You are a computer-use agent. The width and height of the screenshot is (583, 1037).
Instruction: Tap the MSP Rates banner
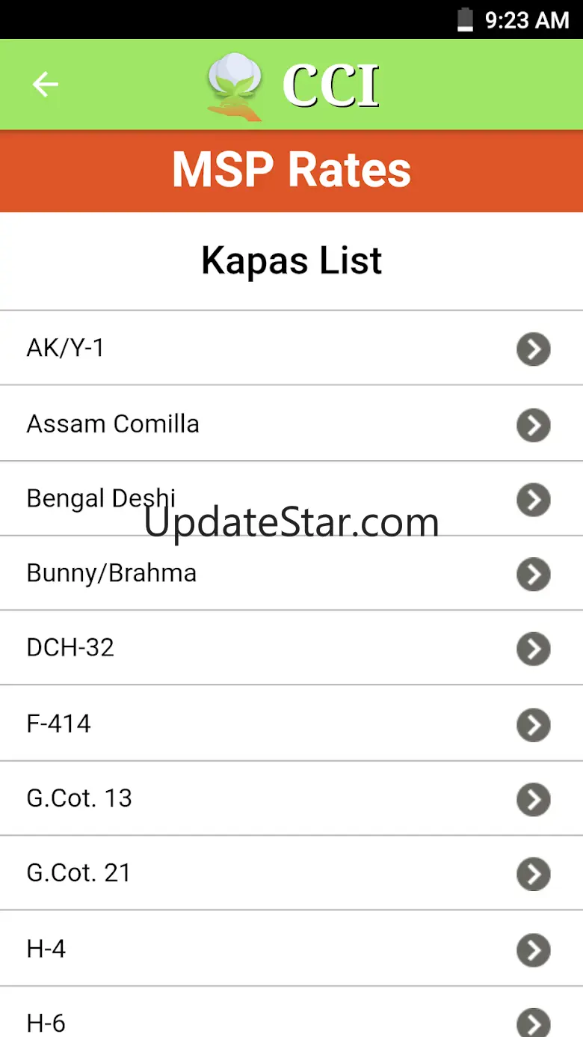pos(291,171)
